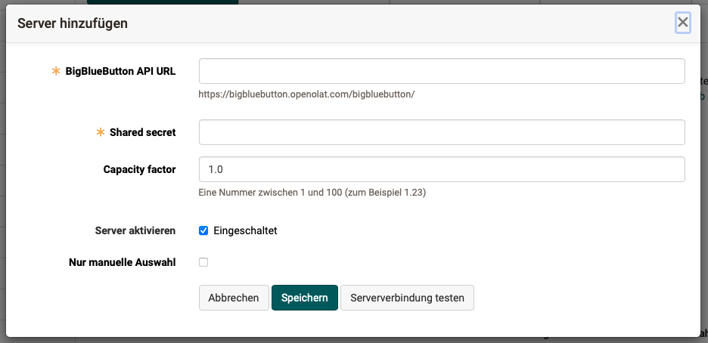Click the hint text about number between 1 and 100
708x343 pixels.
point(312,193)
